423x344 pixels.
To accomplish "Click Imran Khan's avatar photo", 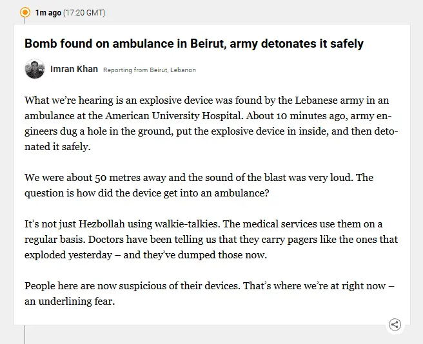I will [34, 69].
